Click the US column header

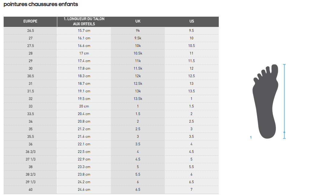pos(191,21)
